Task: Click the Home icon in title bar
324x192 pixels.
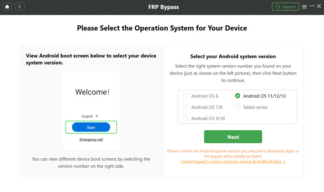Action: pyautogui.click(x=7, y=7)
